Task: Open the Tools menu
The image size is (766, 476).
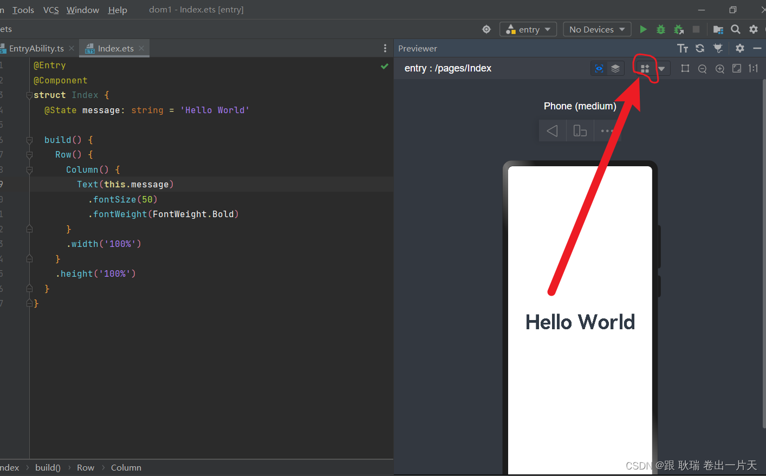Action: point(23,10)
